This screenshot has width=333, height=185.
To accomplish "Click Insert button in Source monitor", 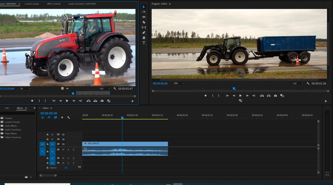I will pos(89,101).
